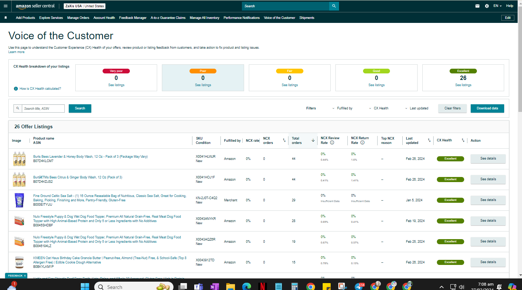This screenshot has width=522, height=290.
Task: Open Calculator from the taskbar
Action: coord(295,287)
